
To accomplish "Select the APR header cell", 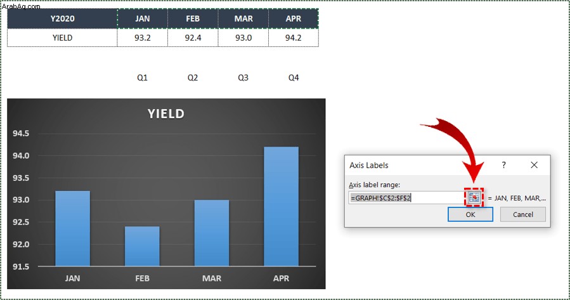I will 294,18.
